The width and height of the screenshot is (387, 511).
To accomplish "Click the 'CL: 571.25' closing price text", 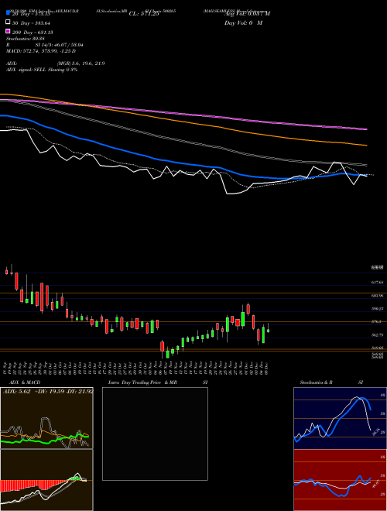I will (144, 14).
